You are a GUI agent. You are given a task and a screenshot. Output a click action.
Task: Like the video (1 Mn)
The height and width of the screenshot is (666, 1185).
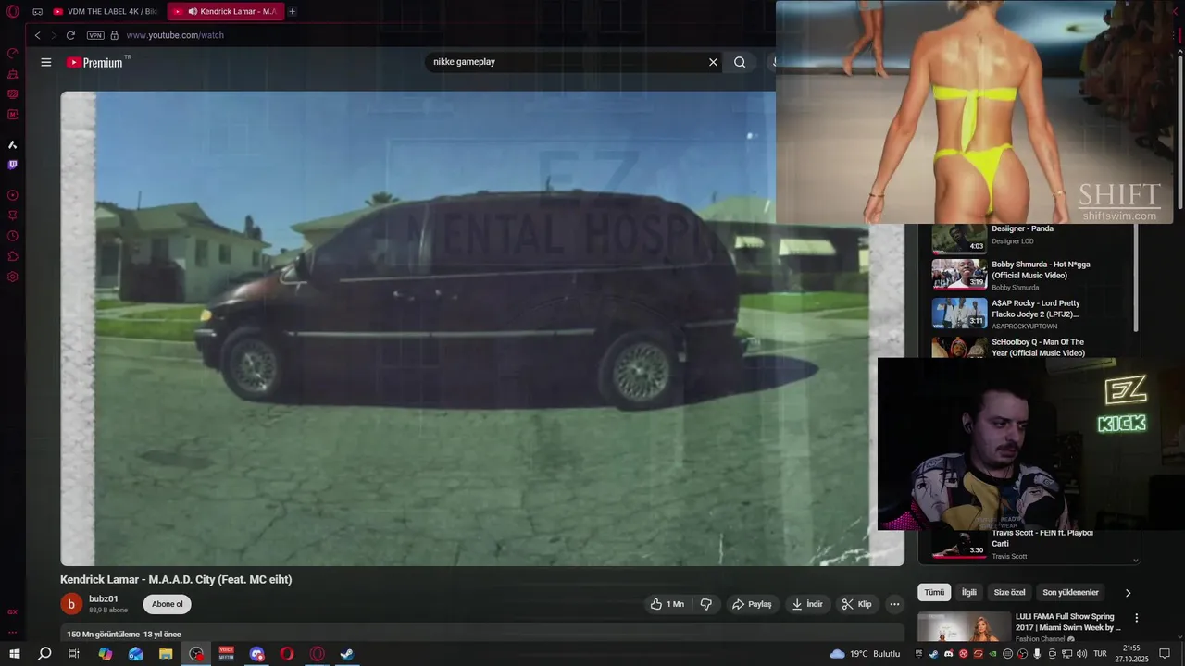click(667, 604)
